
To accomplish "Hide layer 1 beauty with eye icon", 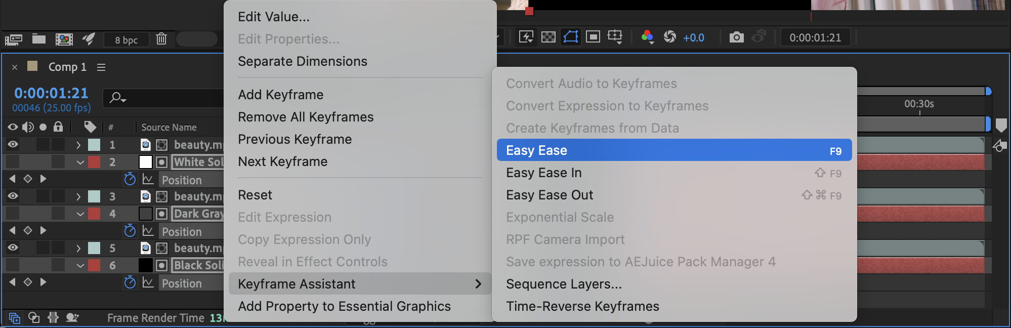I will click(x=13, y=145).
